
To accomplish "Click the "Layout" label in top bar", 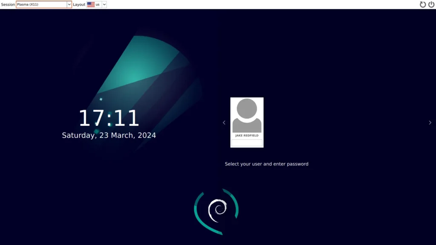I will (79, 4).
